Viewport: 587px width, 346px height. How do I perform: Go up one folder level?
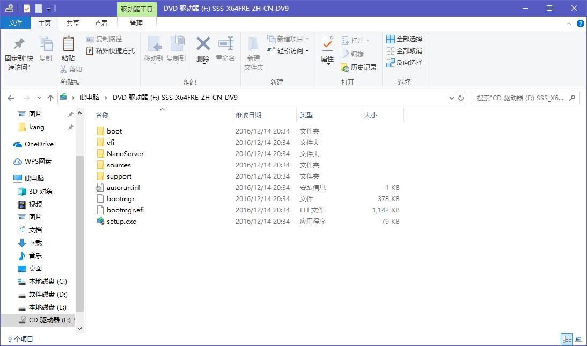click(x=50, y=98)
